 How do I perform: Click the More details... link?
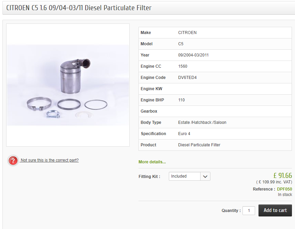point(152,162)
